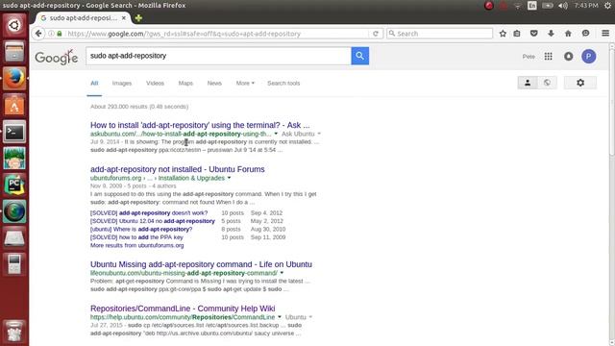Show bookmarks library clipboard icon

517,34
